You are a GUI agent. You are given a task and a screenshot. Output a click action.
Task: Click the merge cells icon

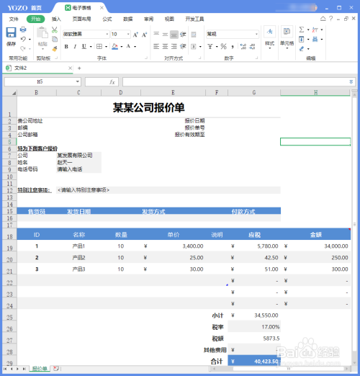[194, 47]
